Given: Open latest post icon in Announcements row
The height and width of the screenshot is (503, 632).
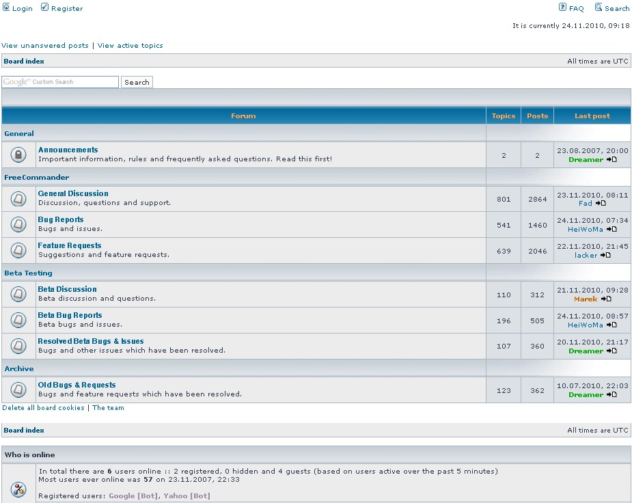Looking at the screenshot, I should pos(612,160).
